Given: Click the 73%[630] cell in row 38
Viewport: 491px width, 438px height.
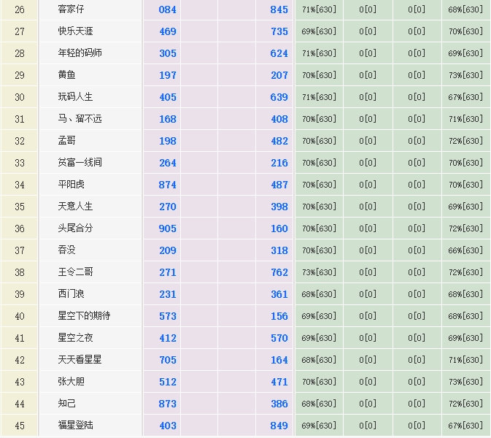Looking at the screenshot, I should tap(319, 272).
